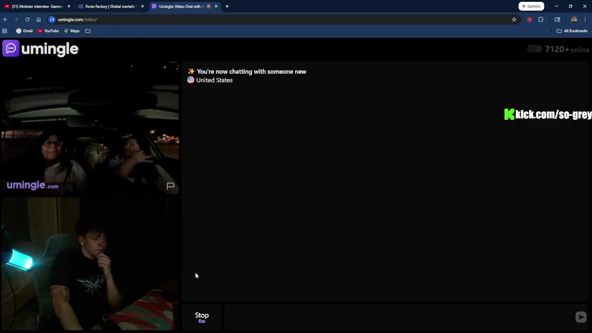Image resolution: width=592 pixels, height=333 pixels.
Task: Open the unnamed bookmarks folder
Action: click(88, 31)
